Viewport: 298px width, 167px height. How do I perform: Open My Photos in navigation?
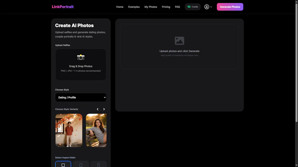[x=151, y=7]
